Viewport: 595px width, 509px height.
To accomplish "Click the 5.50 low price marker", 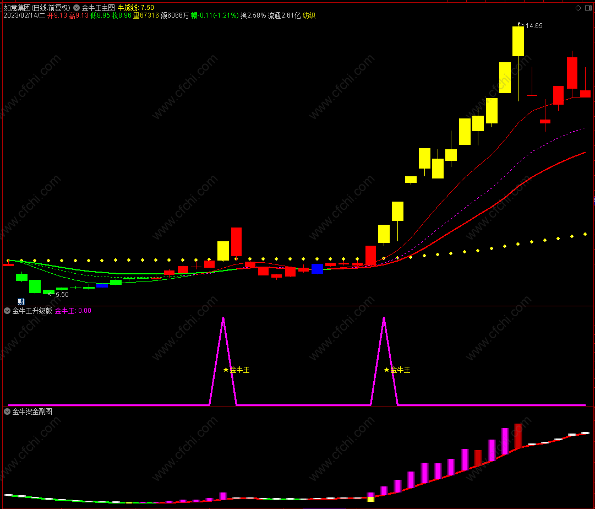I will pos(62,295).
